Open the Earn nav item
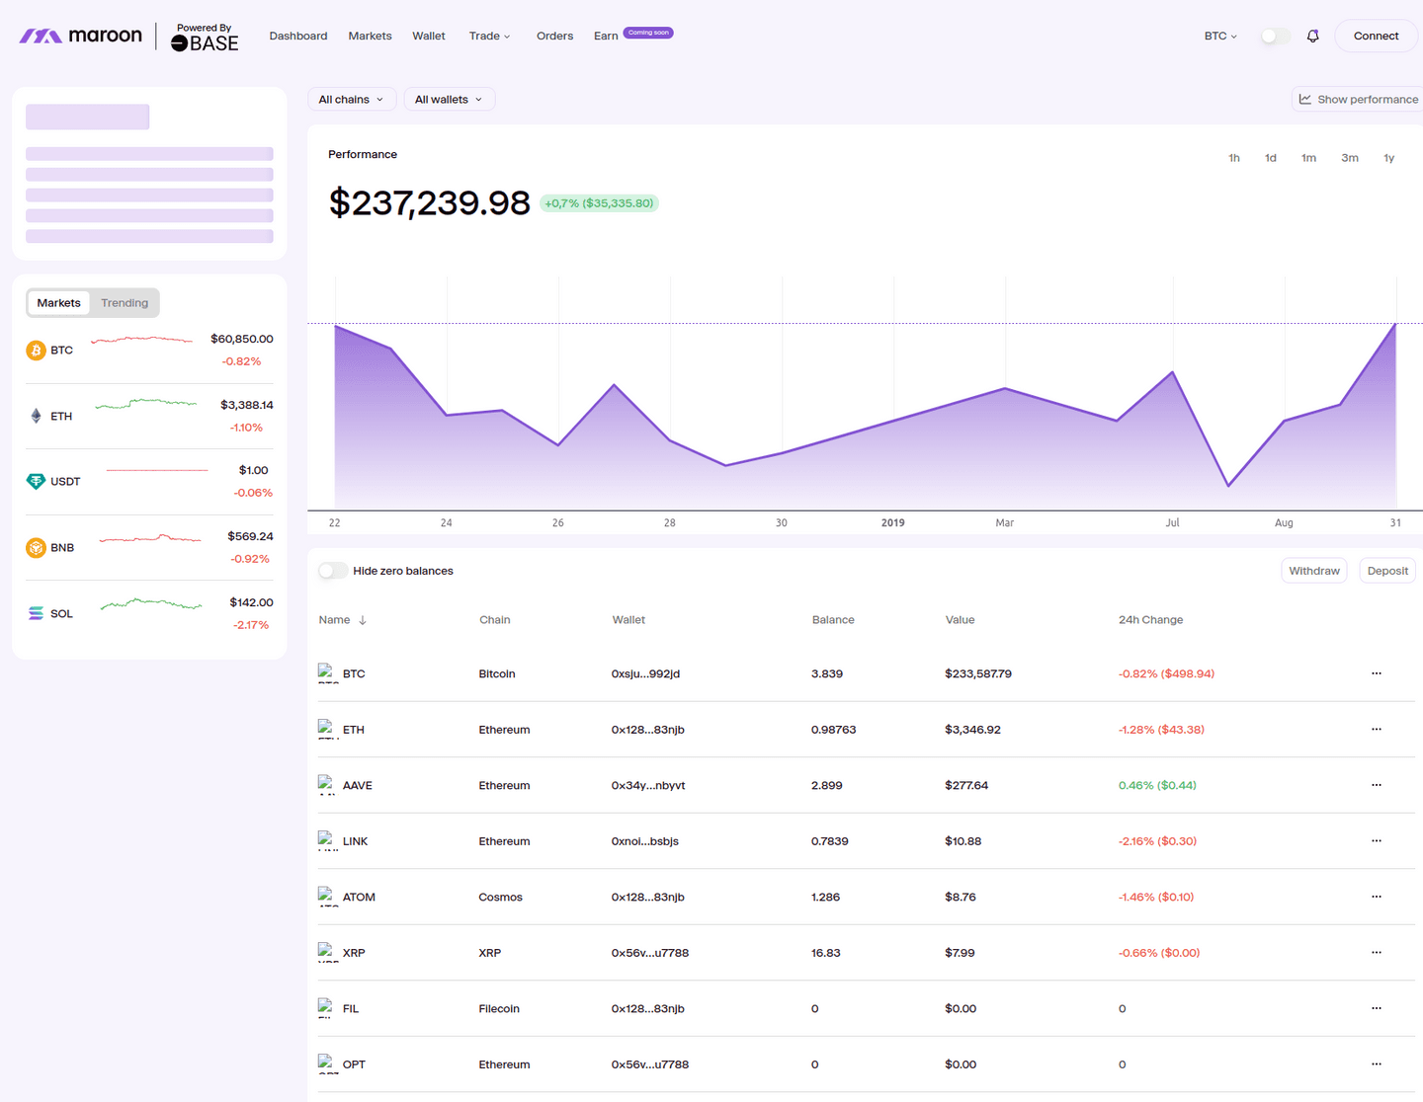This screenshot has width=1423, height=1102. [606, 36]
